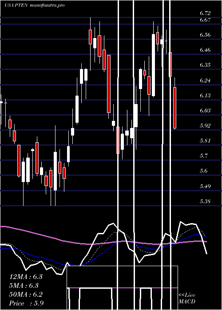
Task: Click the 5.92 price axis label
Action: 205,125
